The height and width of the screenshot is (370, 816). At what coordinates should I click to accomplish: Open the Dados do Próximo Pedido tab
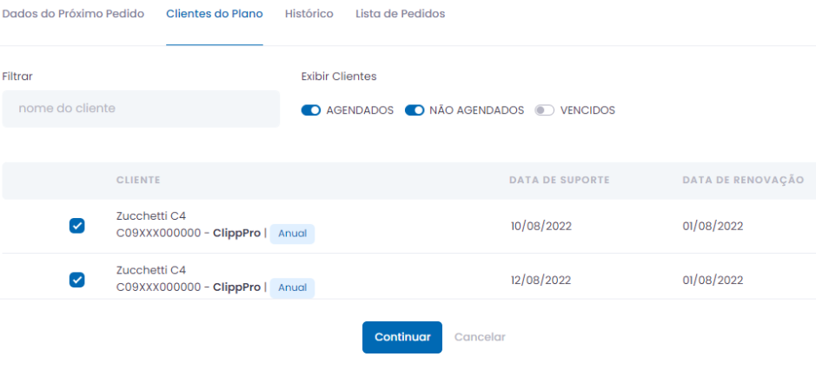(x=73, y=14)
